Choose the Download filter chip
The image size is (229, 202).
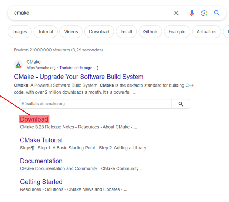tap(99, 32)
